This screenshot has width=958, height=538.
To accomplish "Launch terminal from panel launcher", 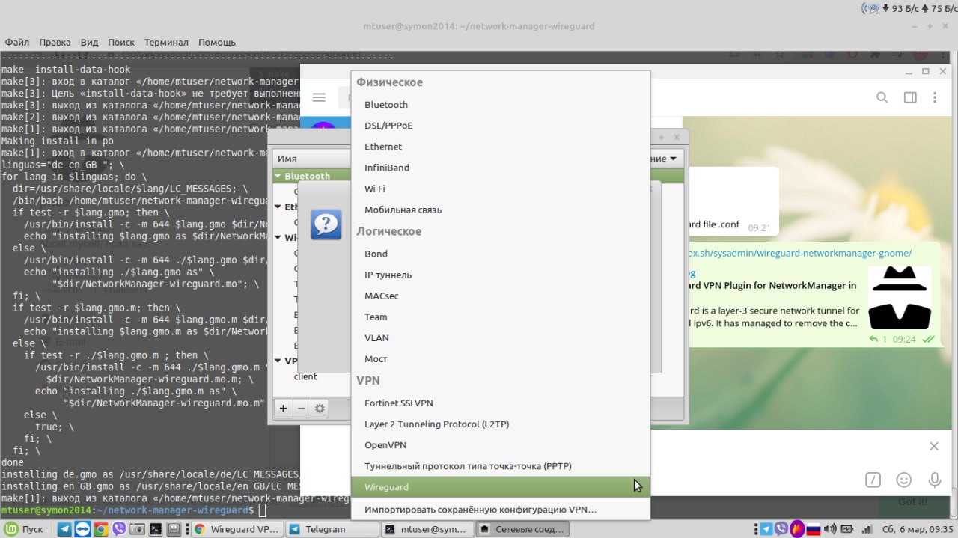I will tap(156, 529).
